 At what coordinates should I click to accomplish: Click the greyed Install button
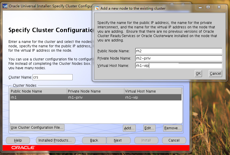pos(147,140)
